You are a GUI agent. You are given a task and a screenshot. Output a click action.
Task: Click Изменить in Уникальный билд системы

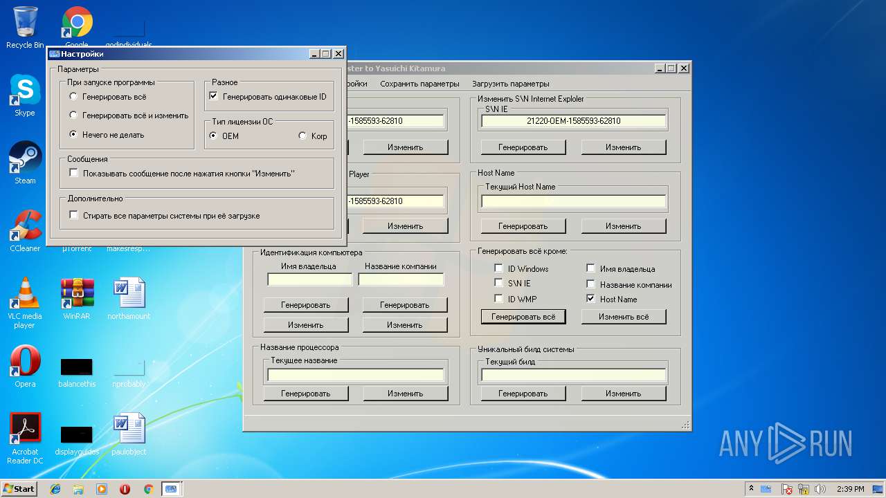pos(624,394)
